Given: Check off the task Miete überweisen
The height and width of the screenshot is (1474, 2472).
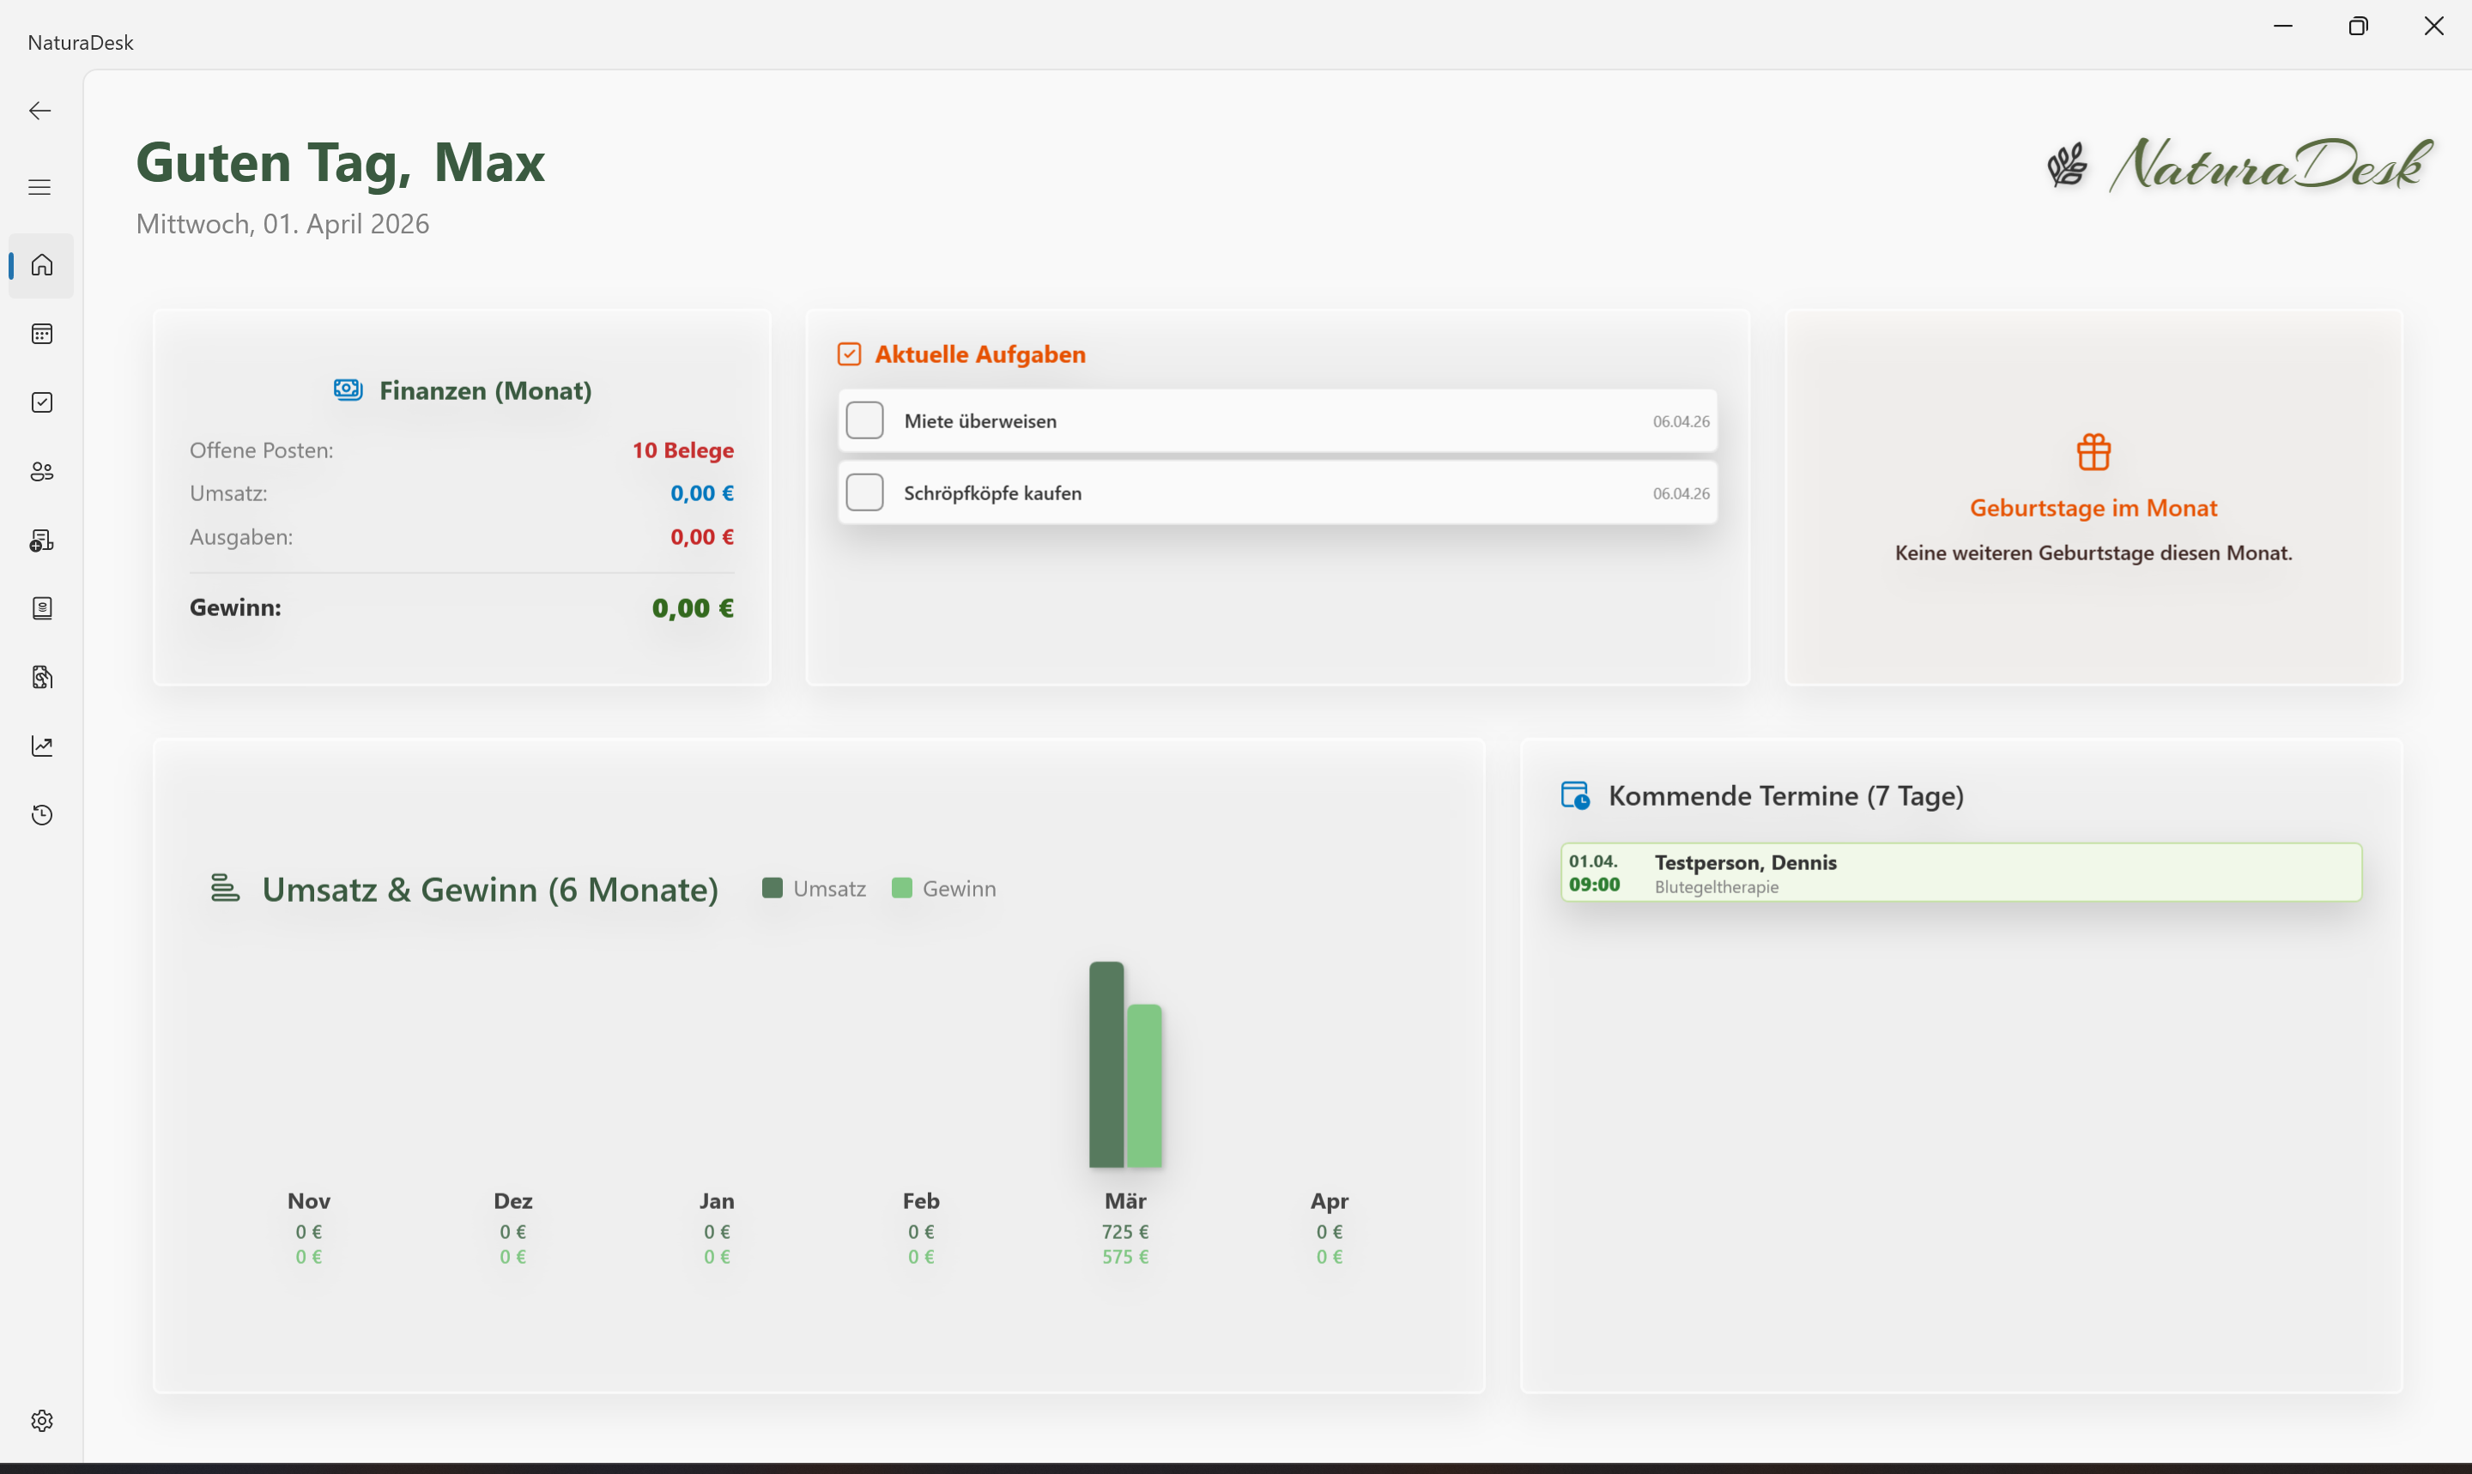Looking at the screenshot, I should pyautogui.click(x=864, y=420).
